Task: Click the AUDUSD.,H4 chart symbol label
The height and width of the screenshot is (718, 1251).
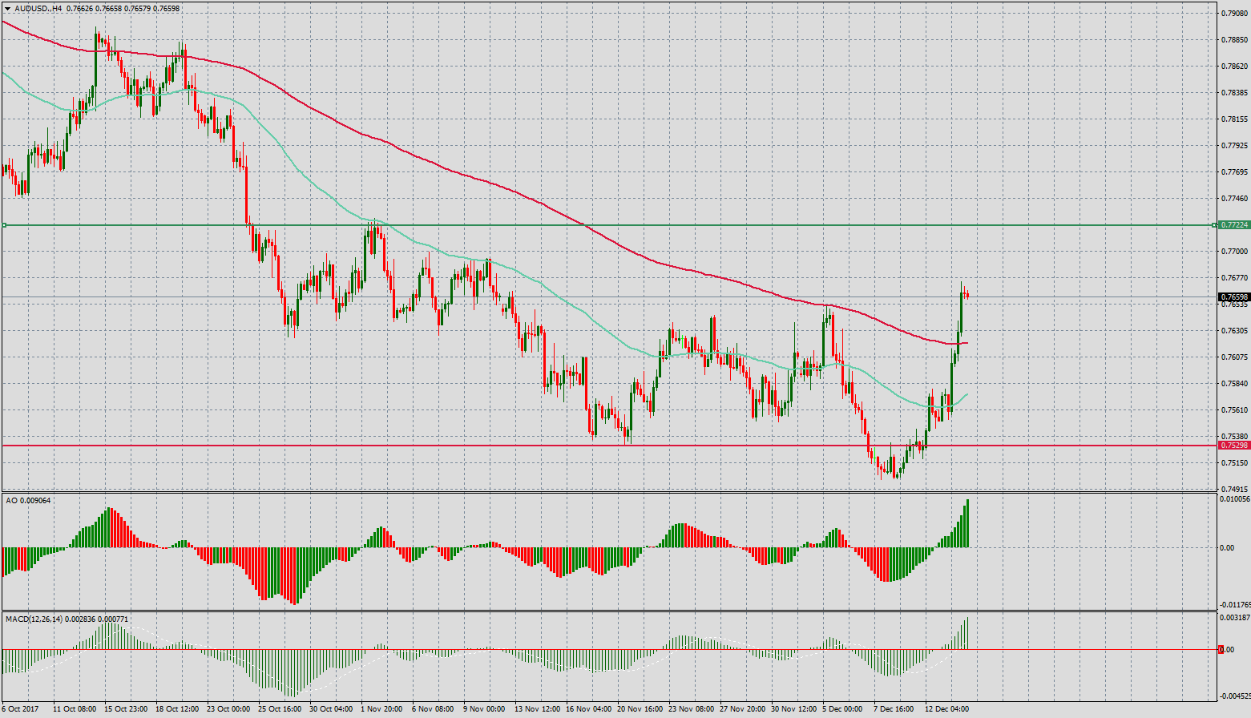Action: 38,8
